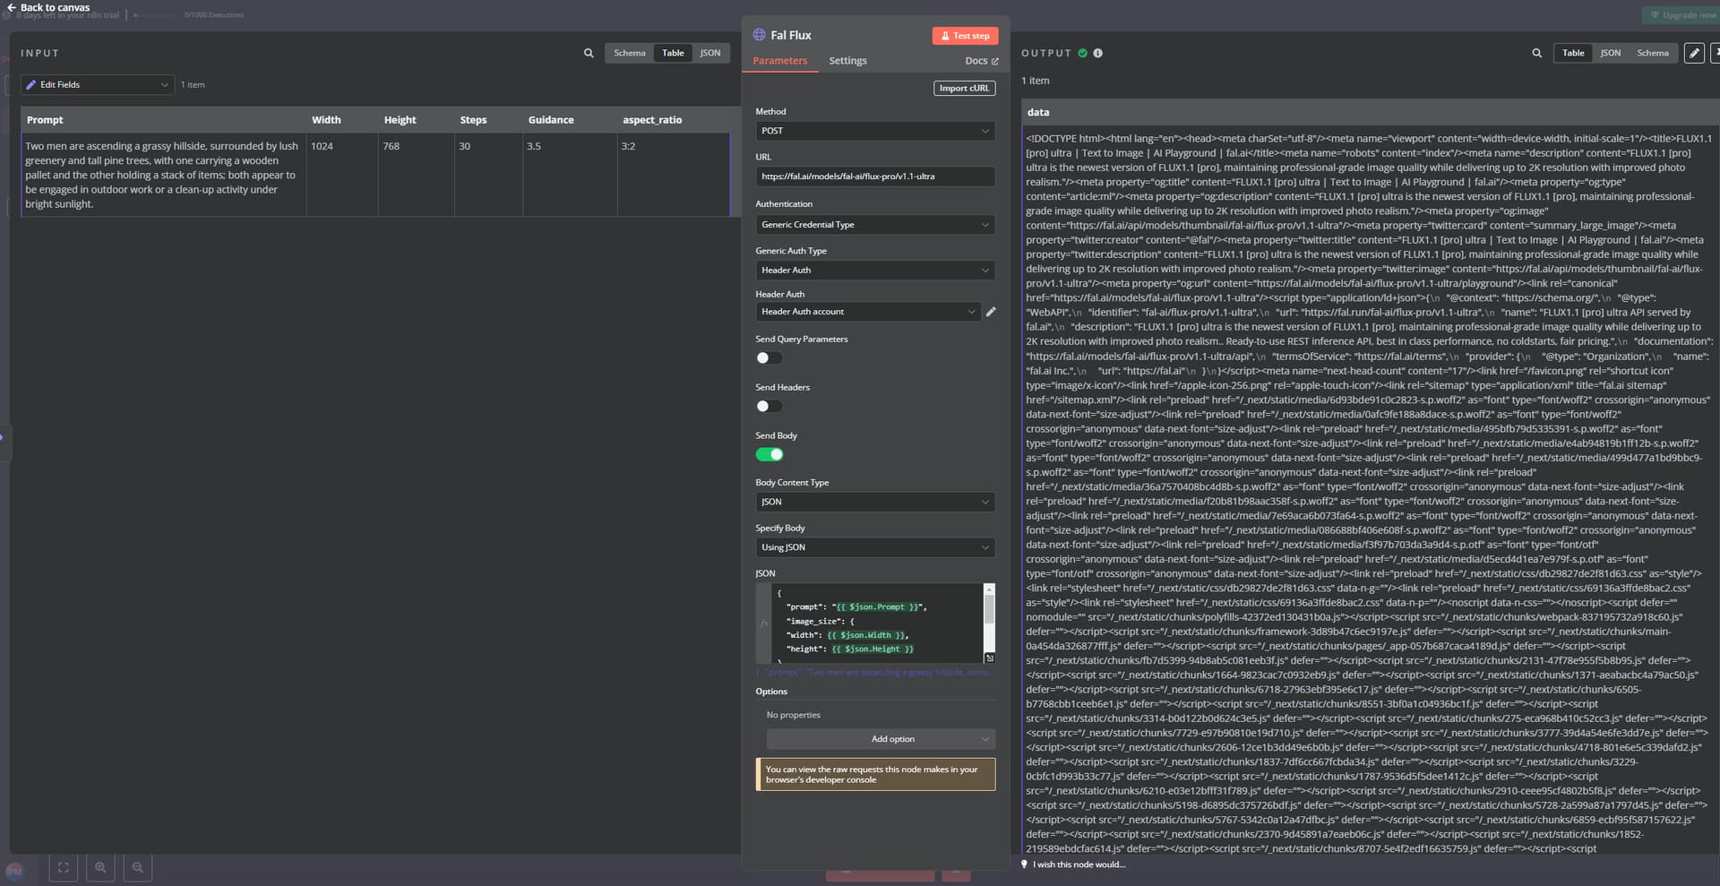This screenshot has width=1720, height=886.
Task: Expand the JSON editor with corner icon
Action: pyautogui.click(x=990, y=658)
